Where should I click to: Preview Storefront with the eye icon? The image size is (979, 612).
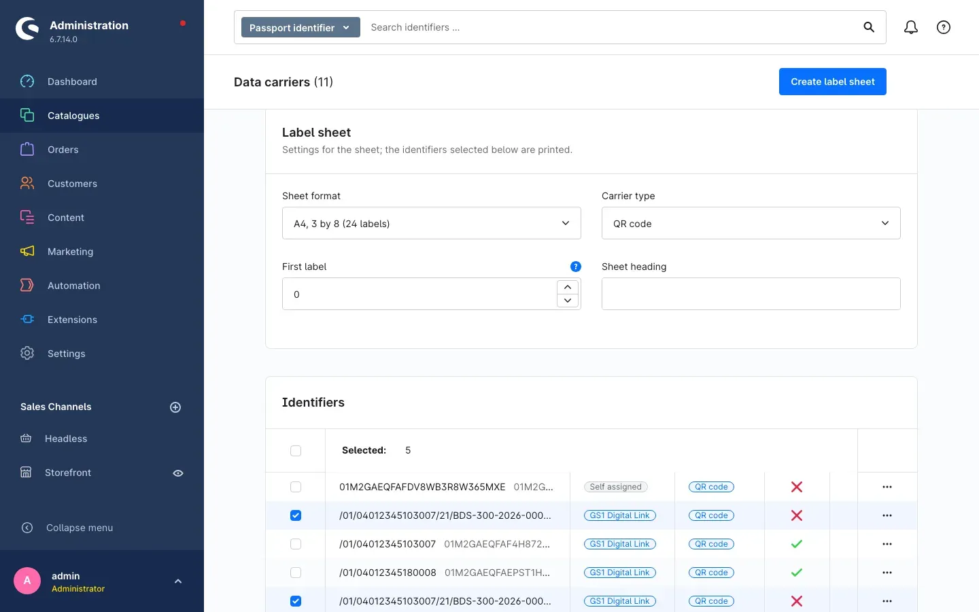(178, 473)
